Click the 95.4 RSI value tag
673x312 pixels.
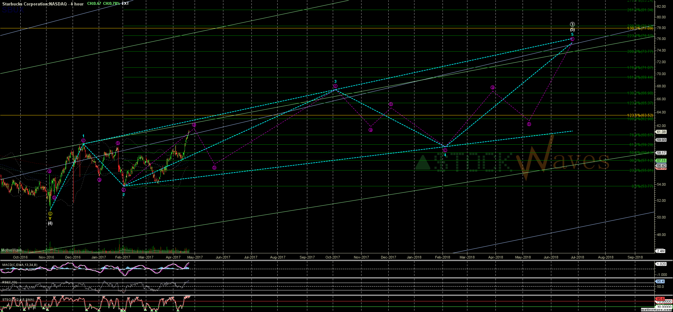pyautogui.click(x=660, y=281)
